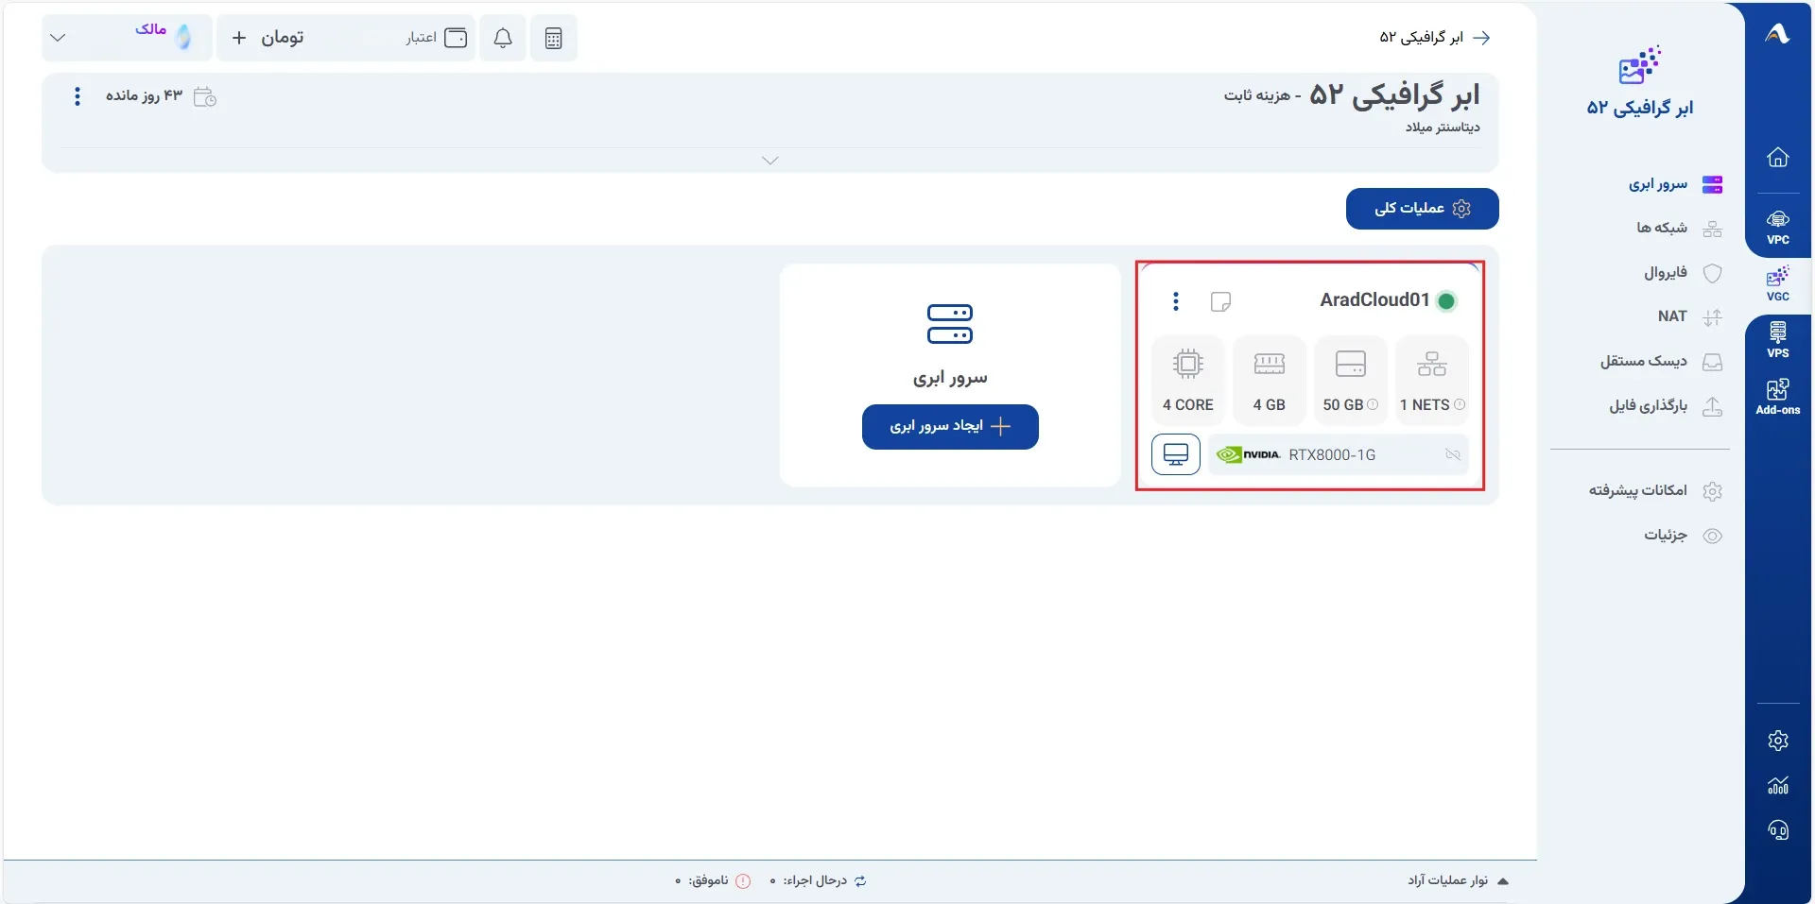Screen dimensions: 1815x904
Task: Open the note icon next to AradCloud01
Action: pos(1220,301)
